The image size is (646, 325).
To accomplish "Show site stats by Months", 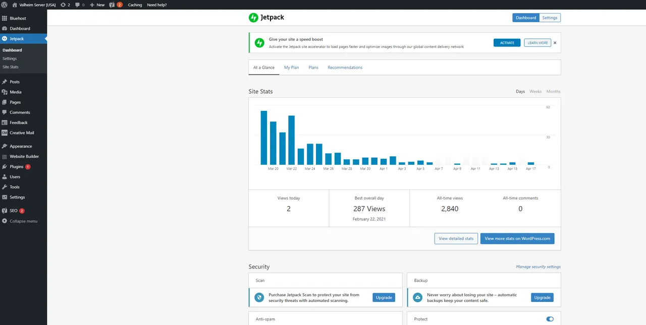I will (x=553, y=91).
